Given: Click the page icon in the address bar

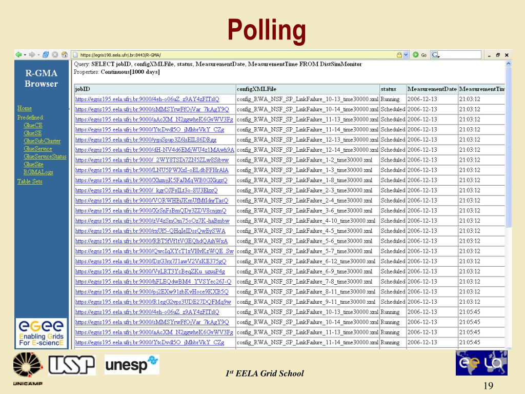Looking at the screenshot, I should coord(75,55).
